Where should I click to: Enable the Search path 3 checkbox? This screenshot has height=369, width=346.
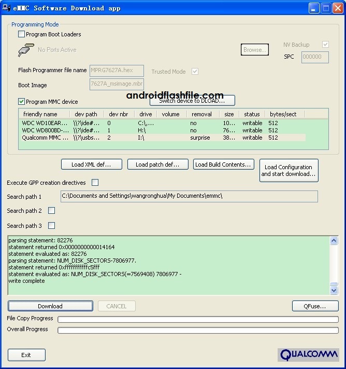[51, 225]
